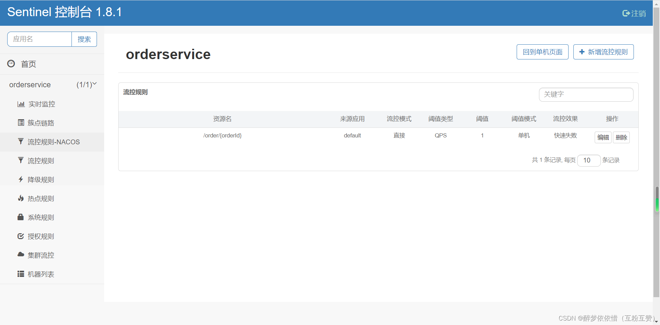Viewport: 660px width, 325px height.
Task: Open 集群流控 menu item
Action: pos(52,255)
